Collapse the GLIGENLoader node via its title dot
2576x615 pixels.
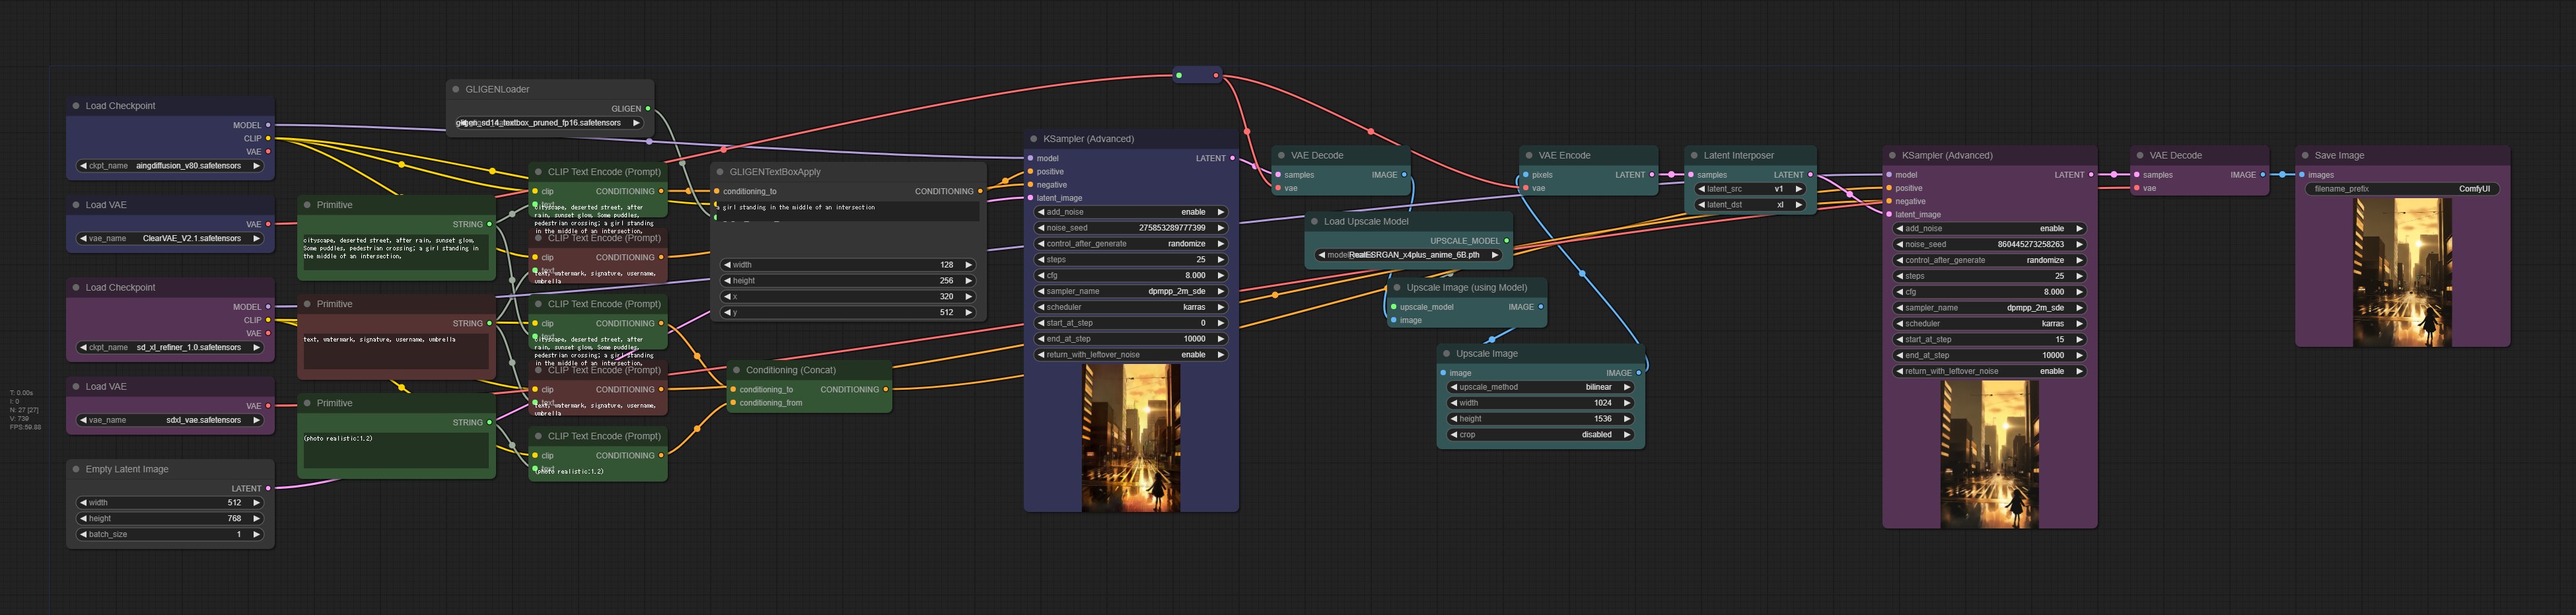pyautogui.click(x=456, y=90)
